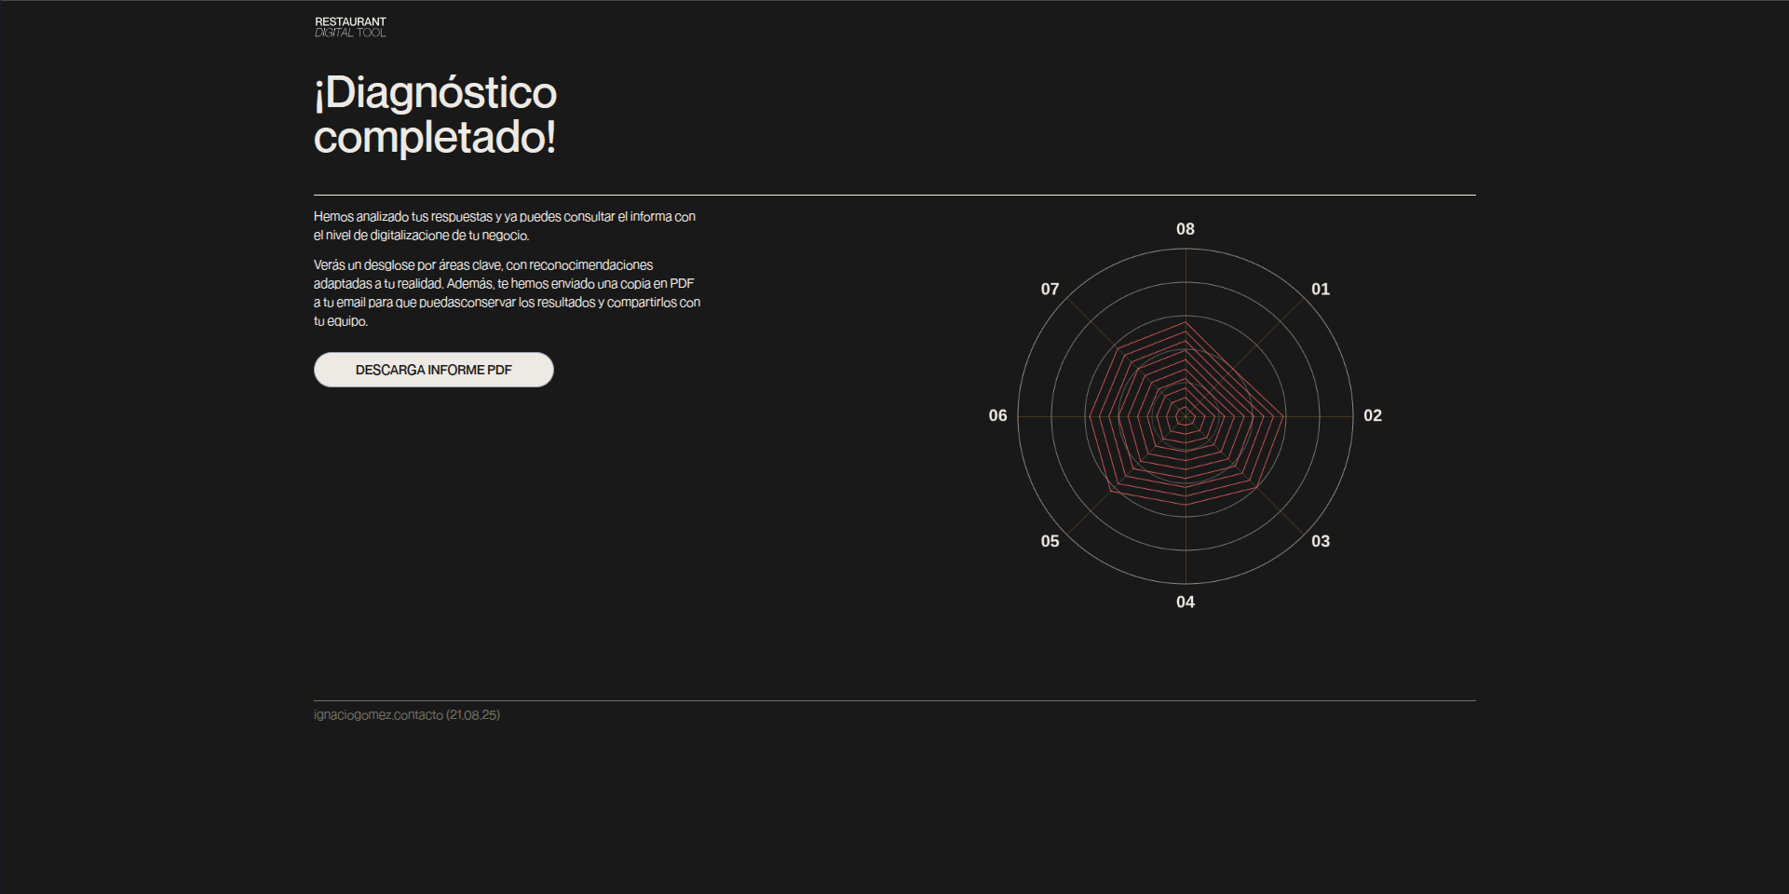Image resolution: width=1789 pixels, height=894 pixels.
Task: Select axis label 06 on the radar chart
Action: tap(998, 415)
